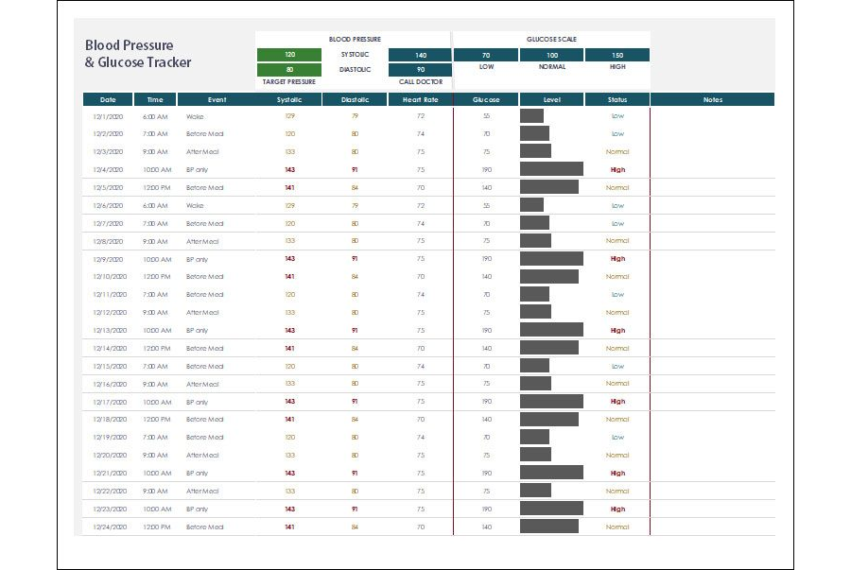Select the Glucose column header
Screen dimensions: 851x570
tap(486, 100)
